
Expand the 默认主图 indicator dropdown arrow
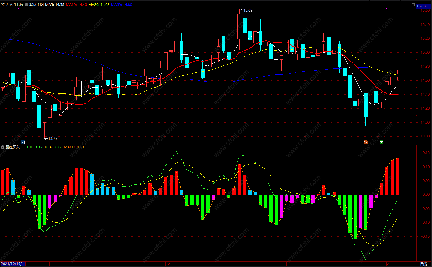tap(26, 5)
